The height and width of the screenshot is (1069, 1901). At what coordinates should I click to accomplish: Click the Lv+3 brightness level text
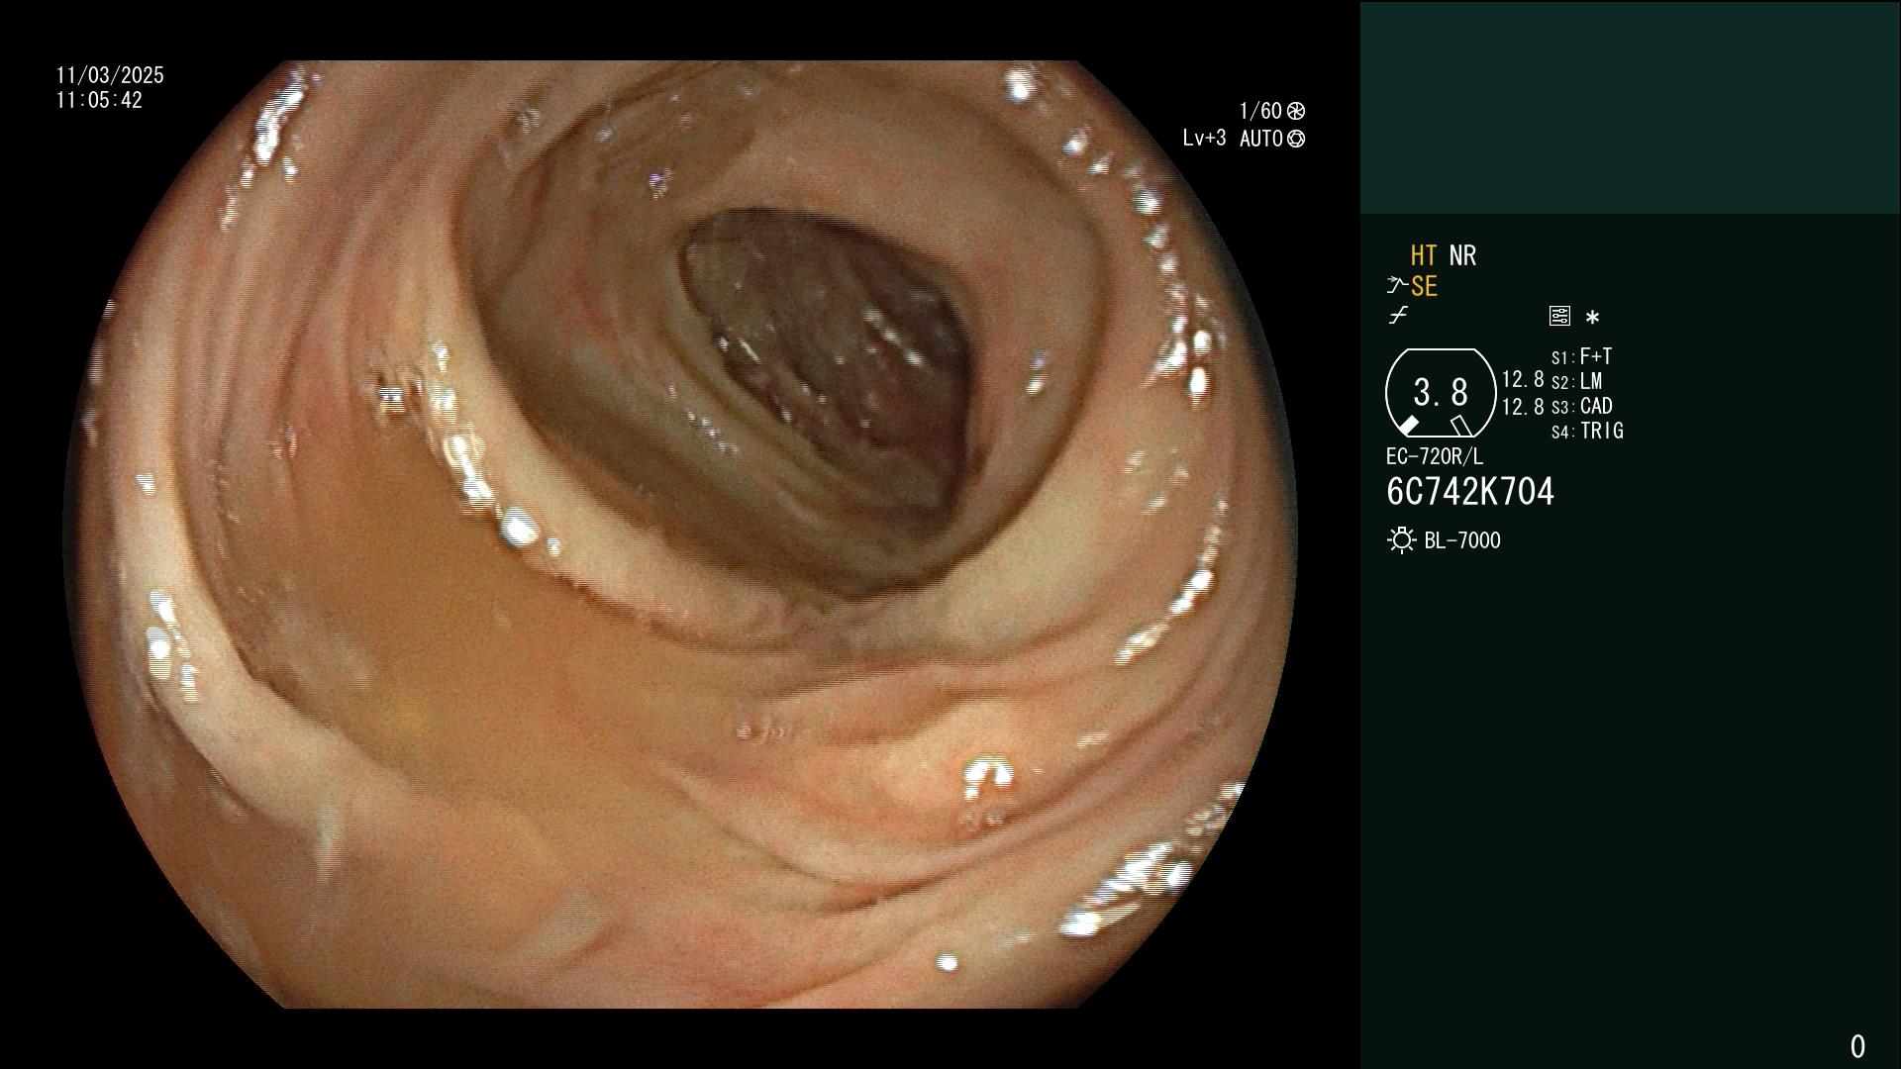(1204, 139)
